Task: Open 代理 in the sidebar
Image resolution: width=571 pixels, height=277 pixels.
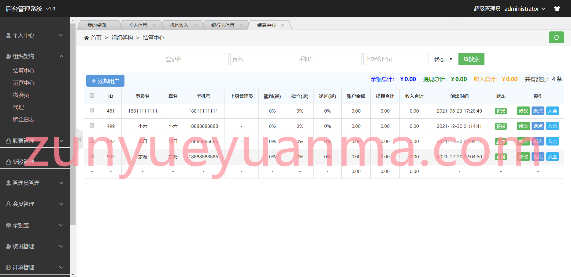Action: click(18, 107)
